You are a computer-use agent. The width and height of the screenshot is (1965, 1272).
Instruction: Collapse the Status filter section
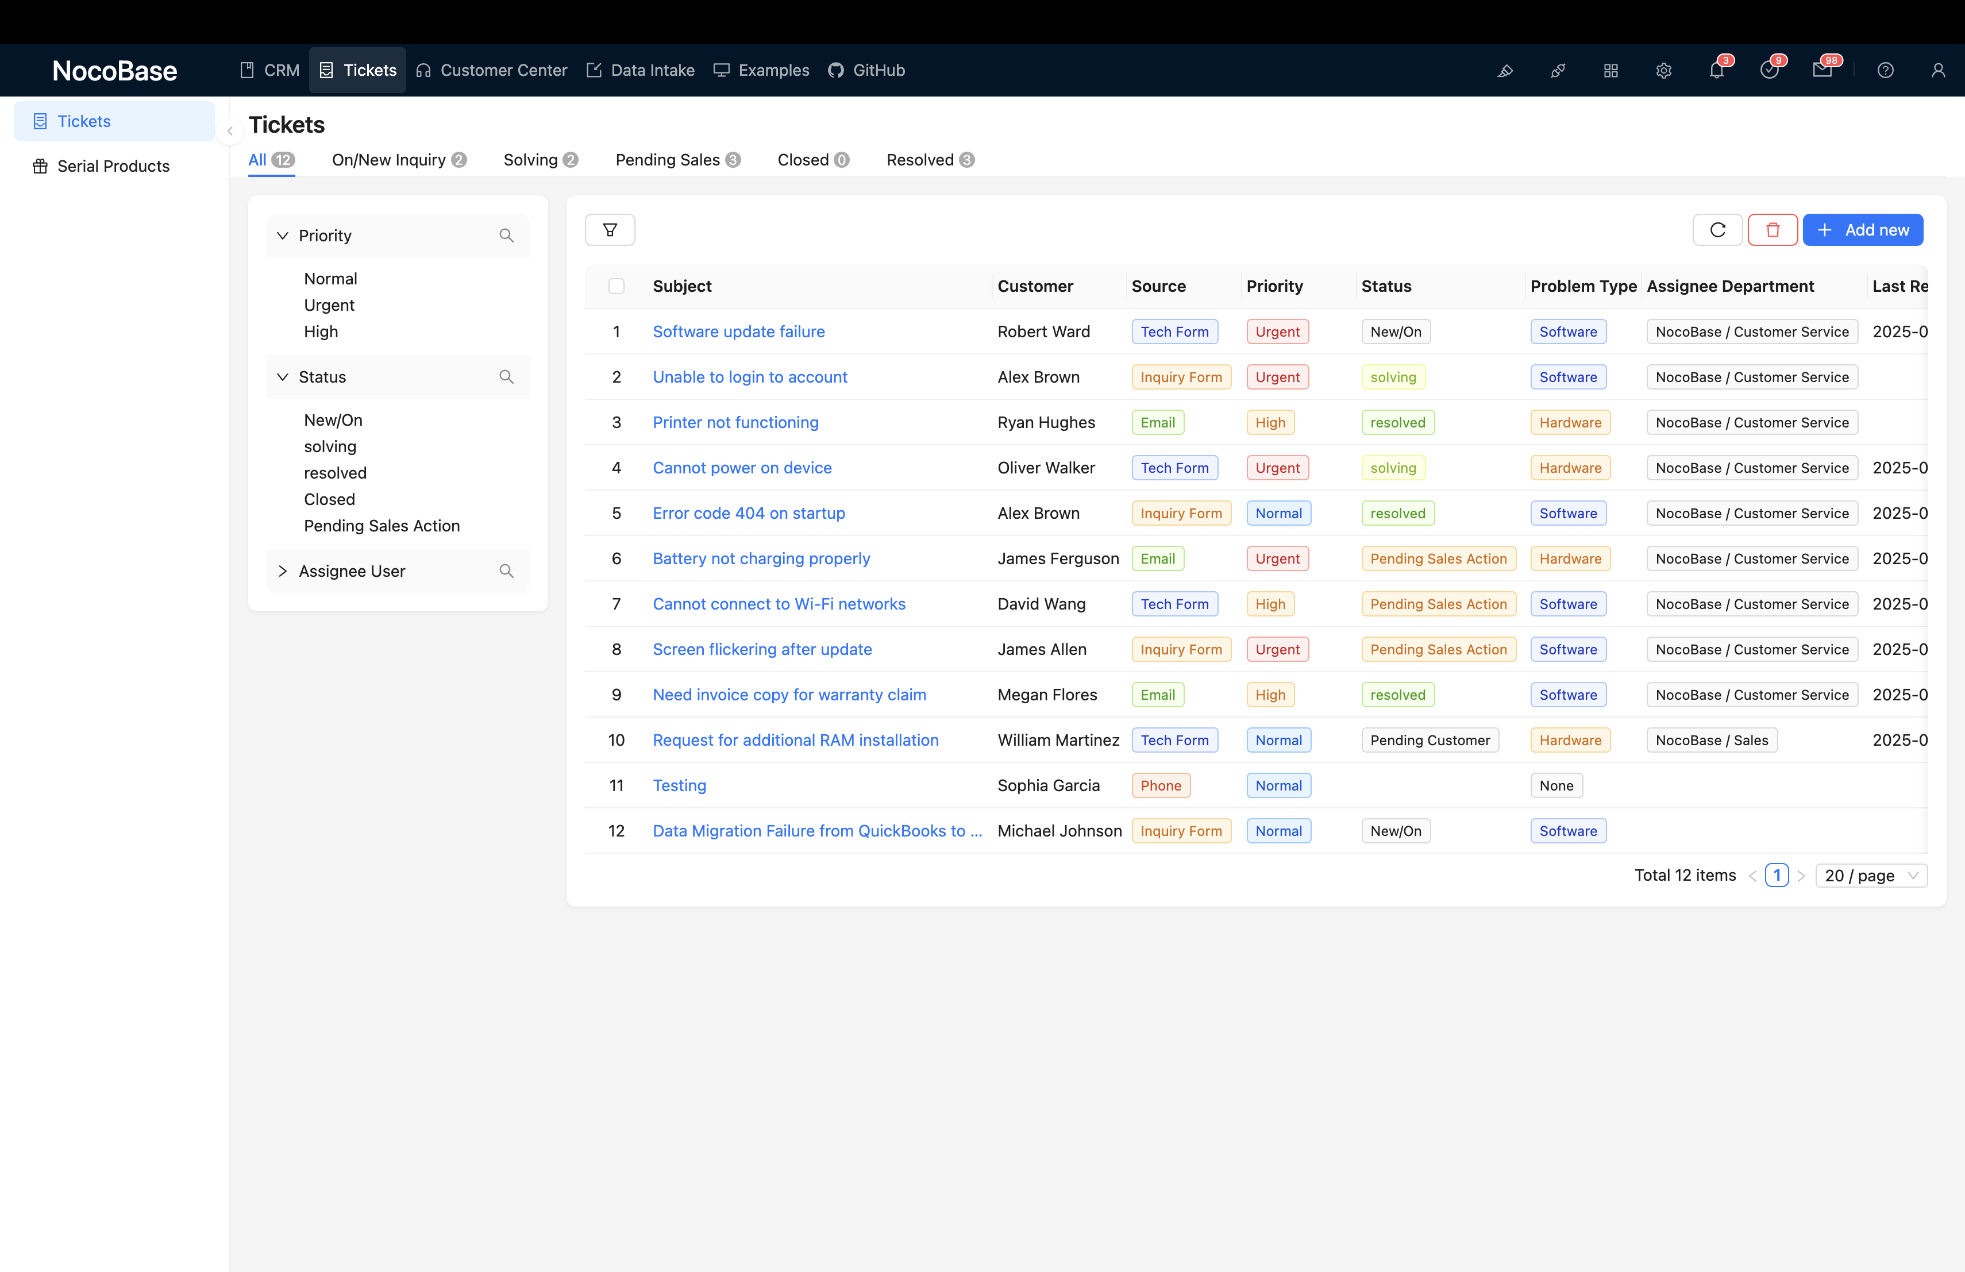tap(282, 376)
